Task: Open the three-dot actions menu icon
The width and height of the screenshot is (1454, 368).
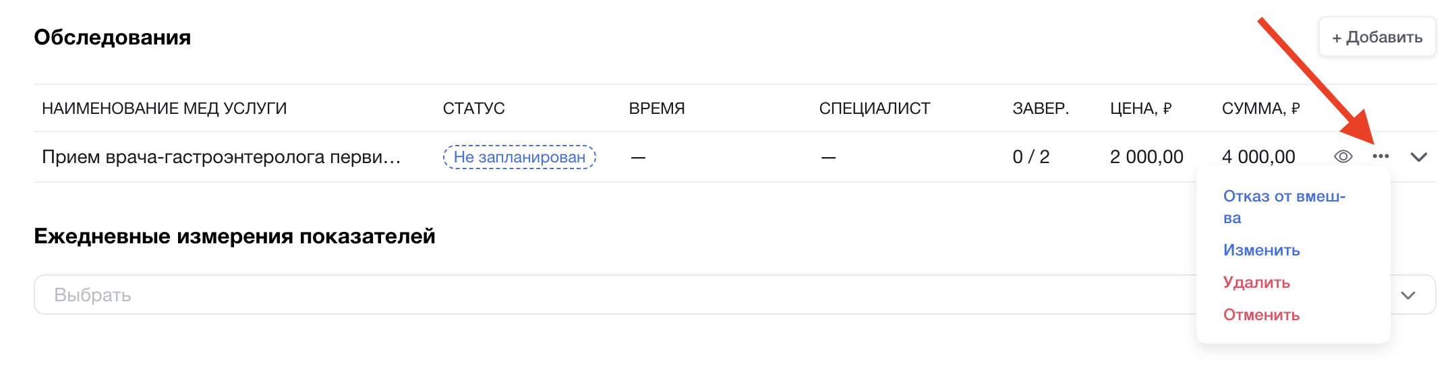Action: tap(1380, 156)
